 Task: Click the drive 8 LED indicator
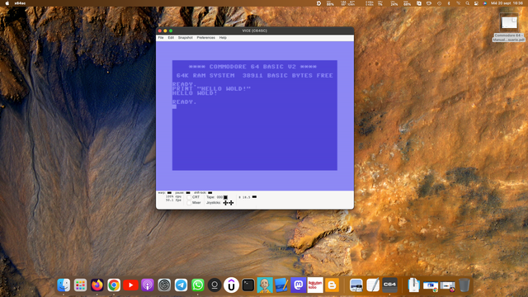[254, 196]
